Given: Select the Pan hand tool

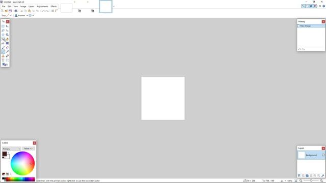Looking at the screenshot, I should point(7,39).
